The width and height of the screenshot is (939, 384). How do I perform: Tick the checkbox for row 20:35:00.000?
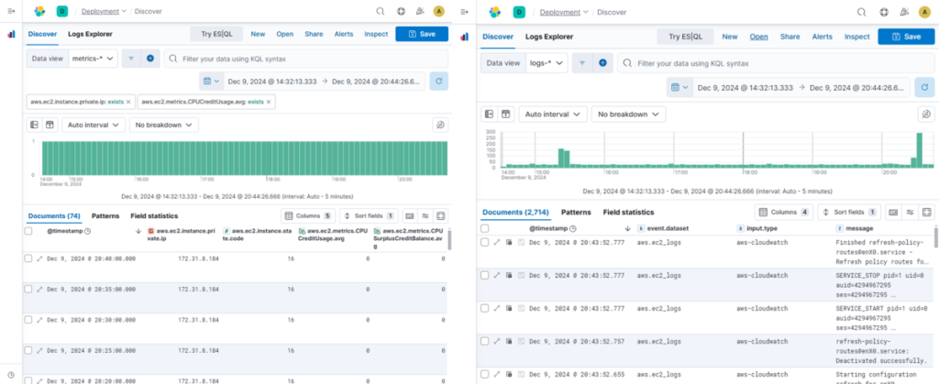pos(28,289)
